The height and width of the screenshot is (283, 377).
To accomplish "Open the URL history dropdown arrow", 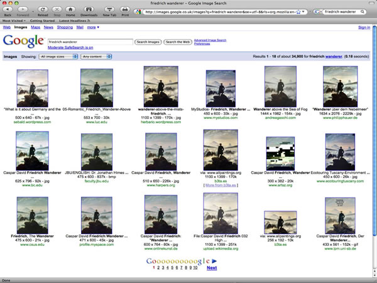I will click(303, 11).
